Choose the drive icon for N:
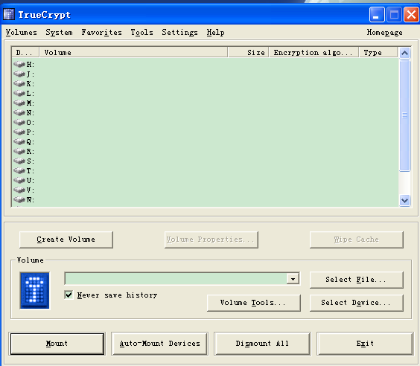 (x=19, y=112)
